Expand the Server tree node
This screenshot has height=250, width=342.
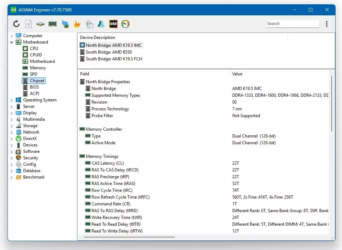12,106
